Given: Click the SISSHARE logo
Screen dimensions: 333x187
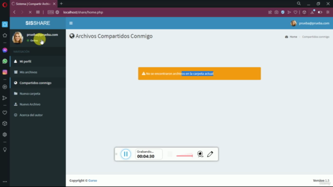Looking at the screenshot, I should 38,23.
